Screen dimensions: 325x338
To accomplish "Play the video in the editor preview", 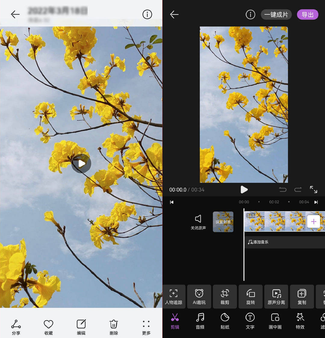I will (244, 189).
